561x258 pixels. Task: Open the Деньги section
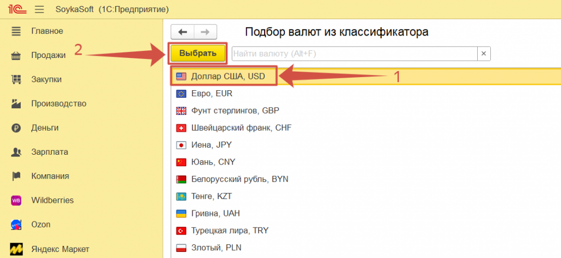45,128
